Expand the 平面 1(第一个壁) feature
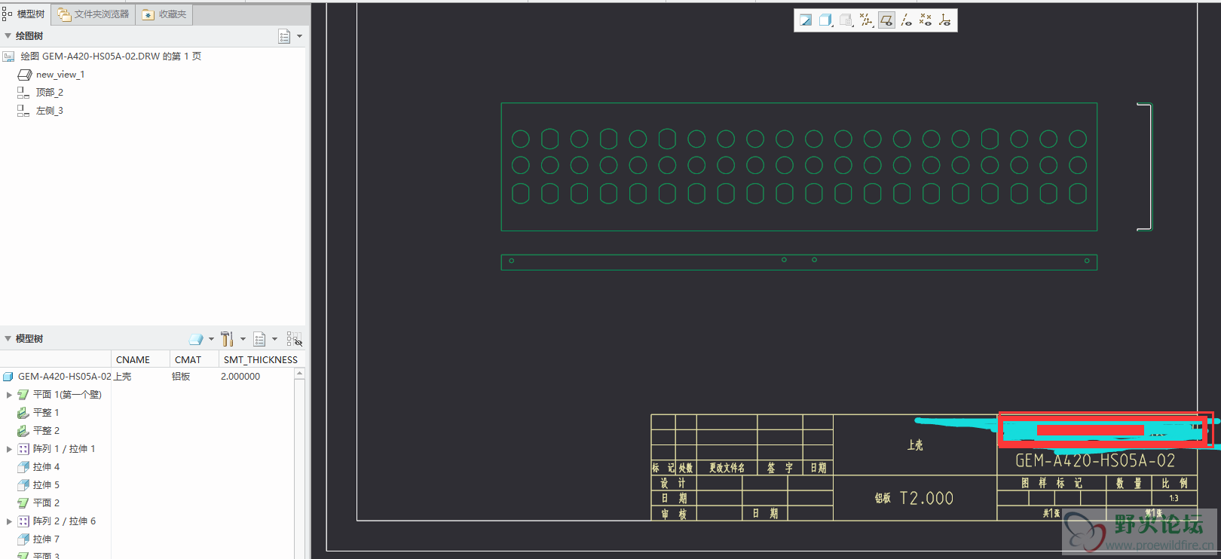Image resolution: width=1221 pixels, height=559 pixels. [9, 395]
